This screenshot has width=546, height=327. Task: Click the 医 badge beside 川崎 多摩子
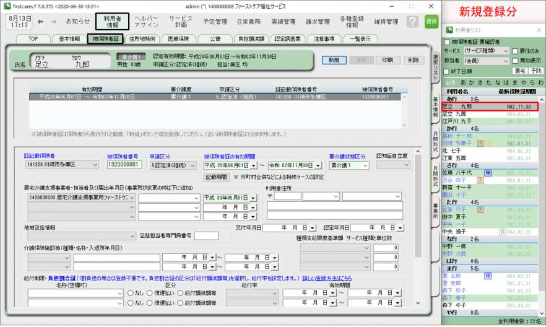[x=489, y=143]
